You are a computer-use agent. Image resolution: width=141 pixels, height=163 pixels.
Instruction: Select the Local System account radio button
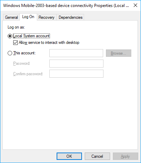pyautogui.click(x=10, y=36)
